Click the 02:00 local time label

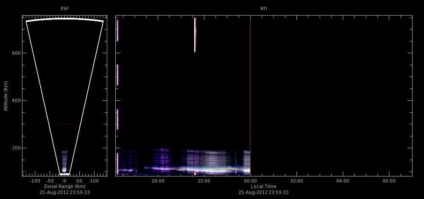(297, 181)
